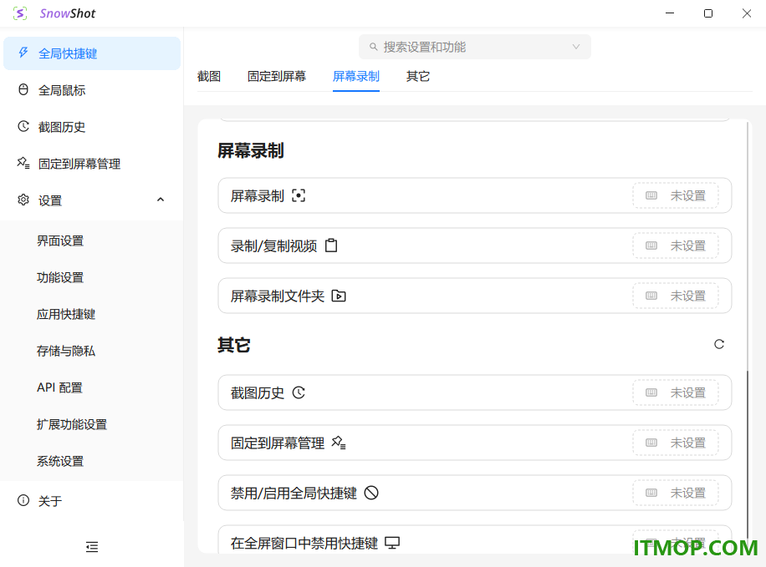This screenshot has height=567, width=766.
Task: Open 截图历史 in the sidebar
Action: click(92, 127)
